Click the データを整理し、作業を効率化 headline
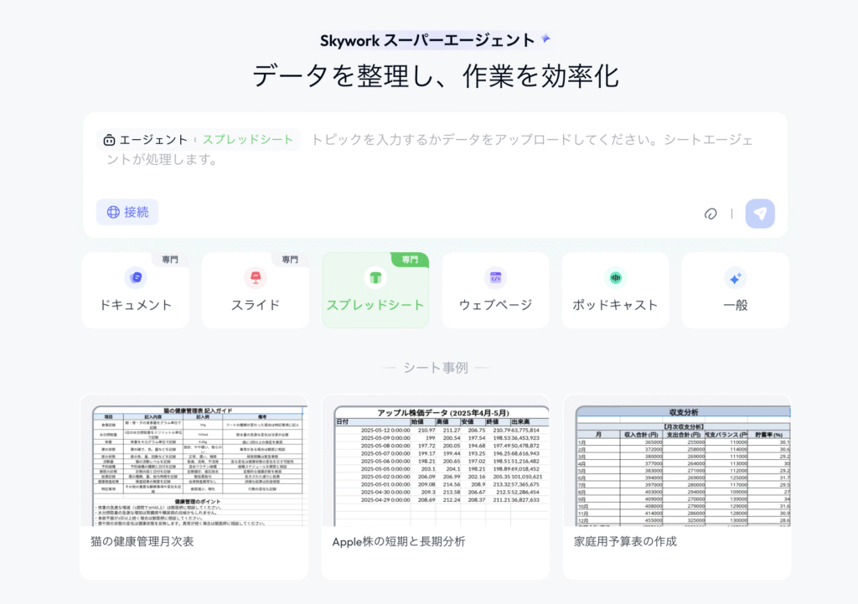The width and height of the screenshot is (858, 604). tap(436, 75)
